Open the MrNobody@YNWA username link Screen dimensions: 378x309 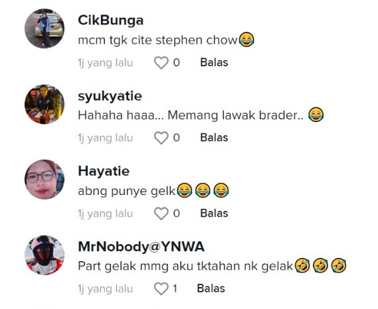(142, 247)
